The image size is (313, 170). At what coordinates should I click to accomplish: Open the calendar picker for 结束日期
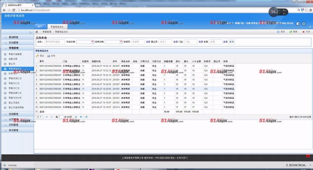point(121,42)
